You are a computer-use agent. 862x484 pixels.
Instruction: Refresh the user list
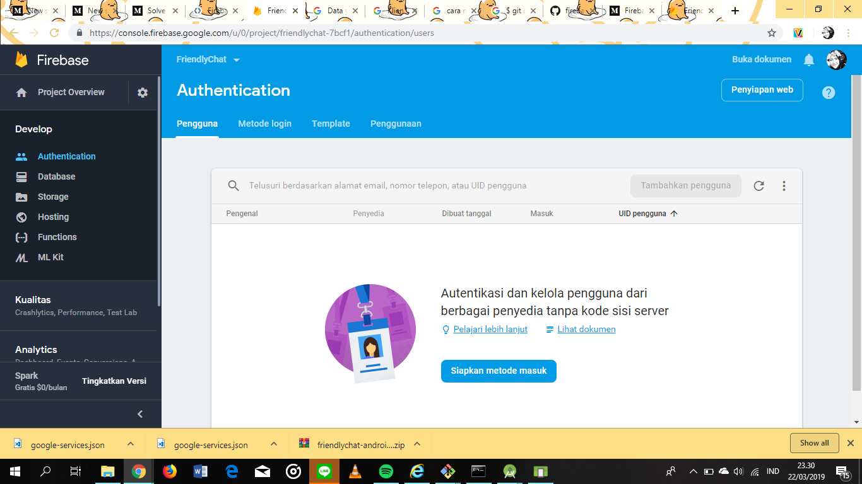759,186
